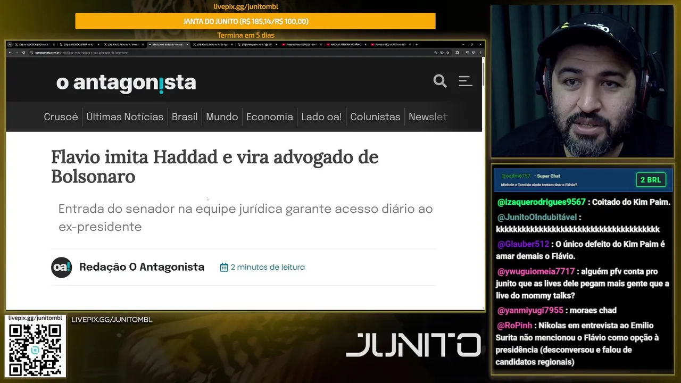This screenshot has width=681, height=383.
Task: Open a new browser tab with plus
Action: tap(417, 44)
